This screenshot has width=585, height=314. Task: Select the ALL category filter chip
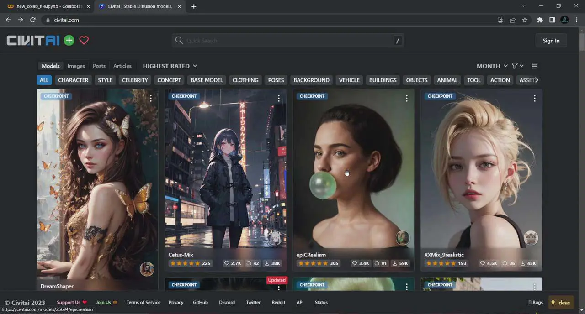[44, 80]
